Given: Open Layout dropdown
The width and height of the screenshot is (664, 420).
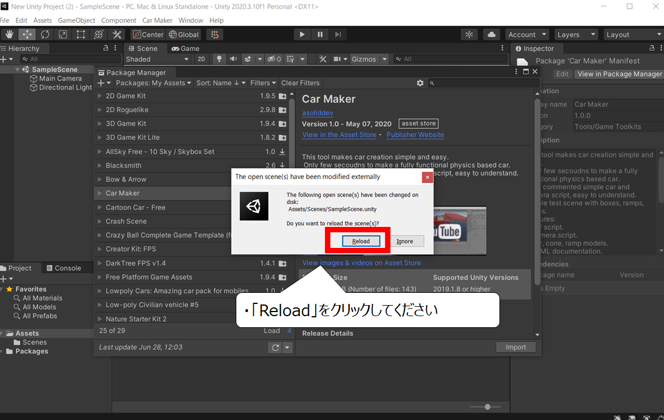Looking at the screenshot, I should pos(634,35).
